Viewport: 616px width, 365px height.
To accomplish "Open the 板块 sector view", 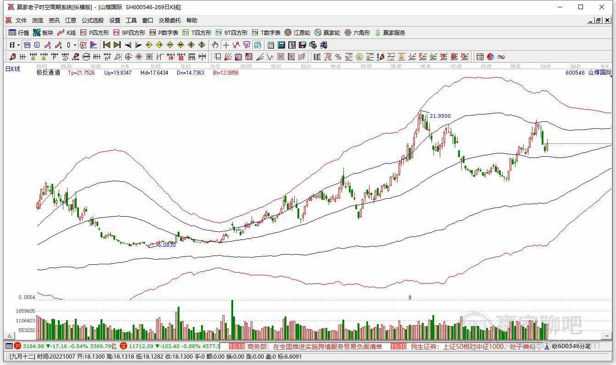I will pyautogui.click(x=43, y=33).
